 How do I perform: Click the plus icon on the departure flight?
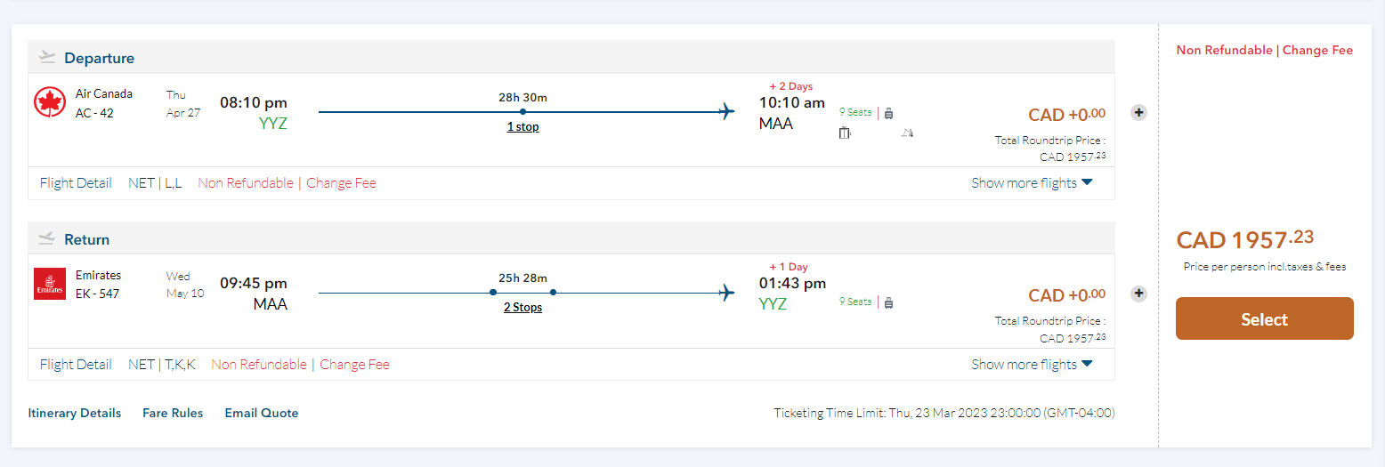[1138, 113]
